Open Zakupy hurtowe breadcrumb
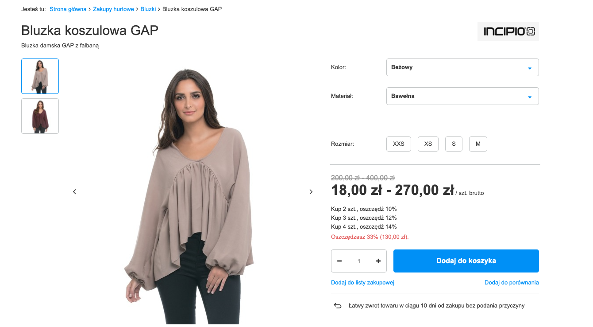 (113, 9)
